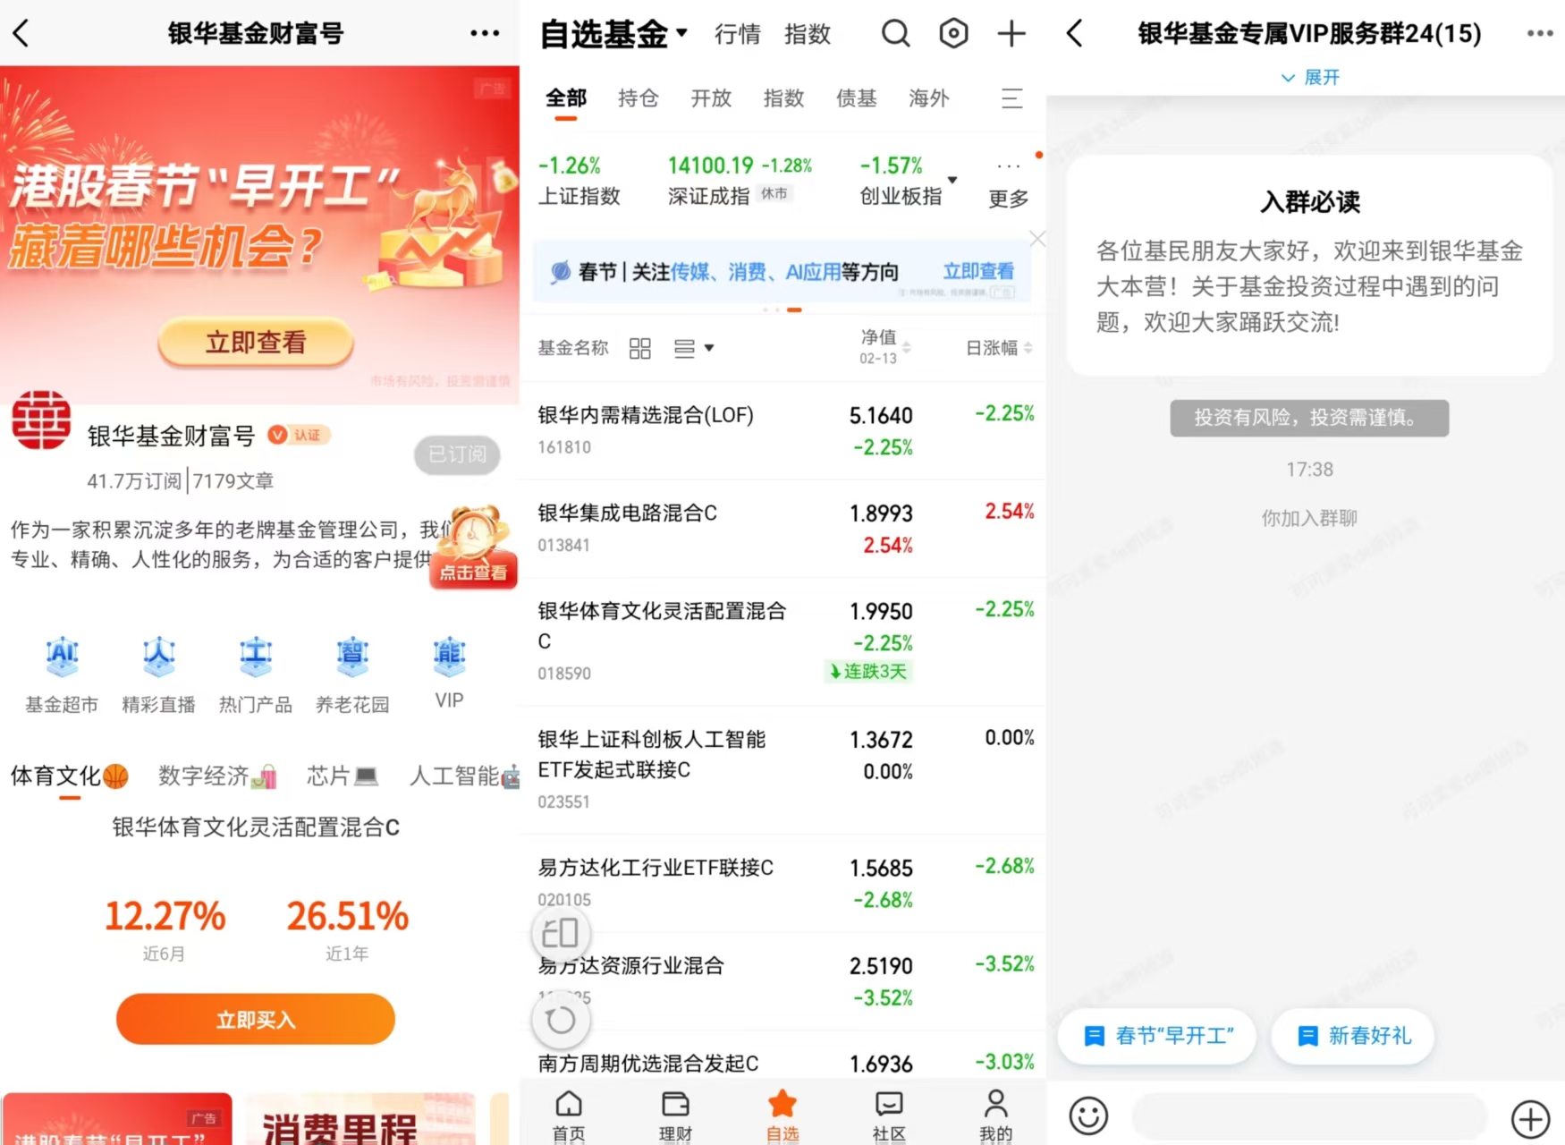
Task: Tap the floating screen-rotate icon
Action: coord(561,934)
